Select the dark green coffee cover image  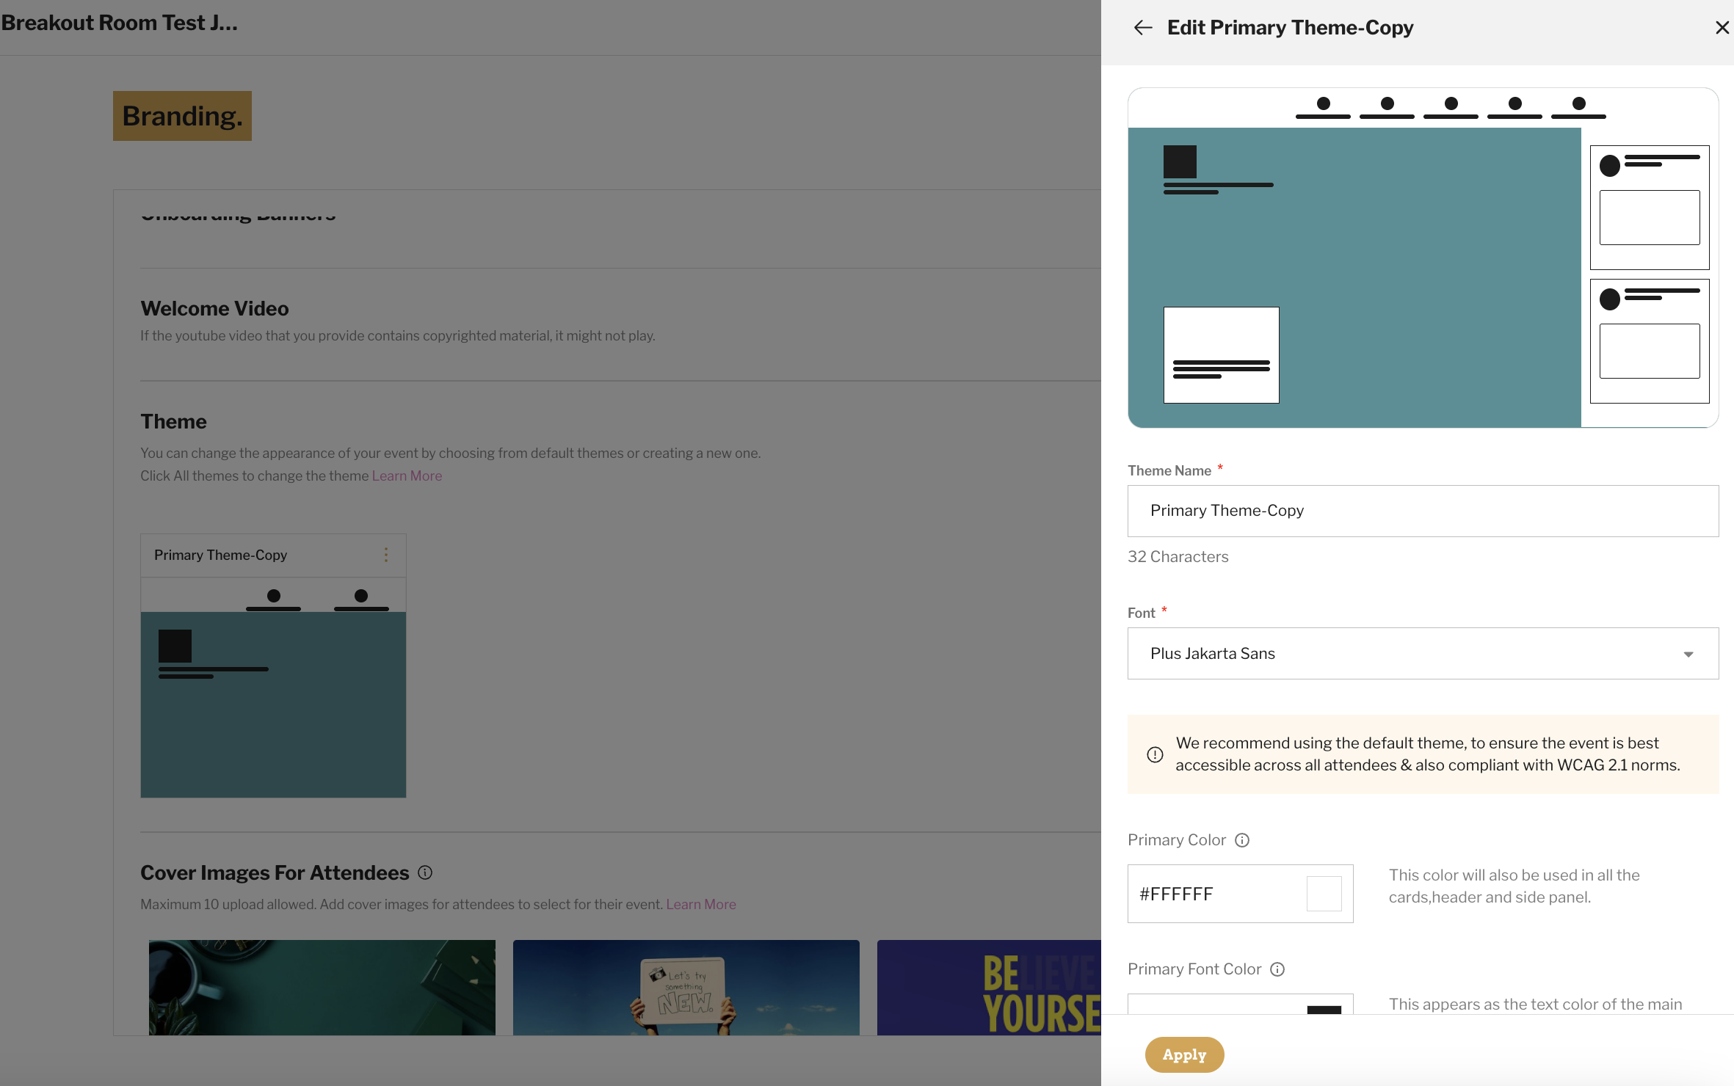coord(322,988)
